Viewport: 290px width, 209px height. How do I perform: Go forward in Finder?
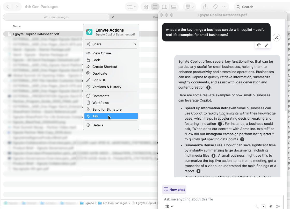coord(17,7)
